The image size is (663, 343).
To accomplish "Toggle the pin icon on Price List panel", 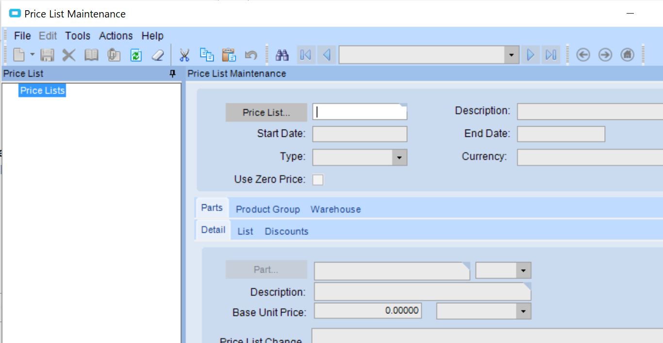I will point(172,74).
